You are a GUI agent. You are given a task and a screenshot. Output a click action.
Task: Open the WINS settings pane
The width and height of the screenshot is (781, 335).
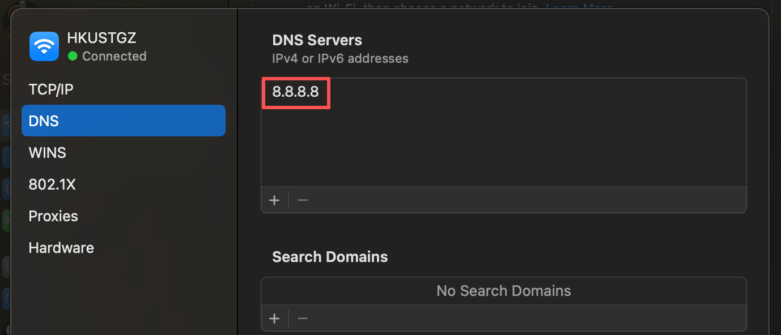pos(47,152)
